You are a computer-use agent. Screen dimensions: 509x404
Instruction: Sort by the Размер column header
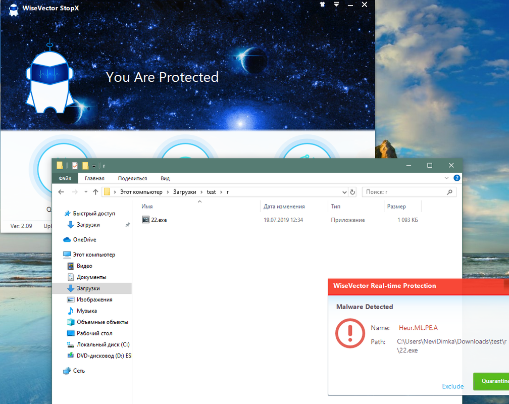coord(396,206)
